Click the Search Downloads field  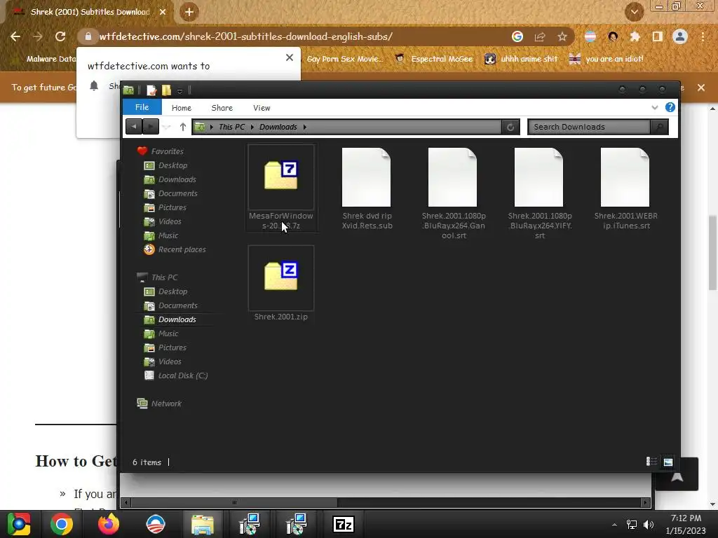point(588,127)
